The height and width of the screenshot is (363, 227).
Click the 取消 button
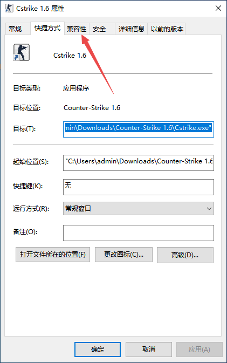[x=149, y=350]
